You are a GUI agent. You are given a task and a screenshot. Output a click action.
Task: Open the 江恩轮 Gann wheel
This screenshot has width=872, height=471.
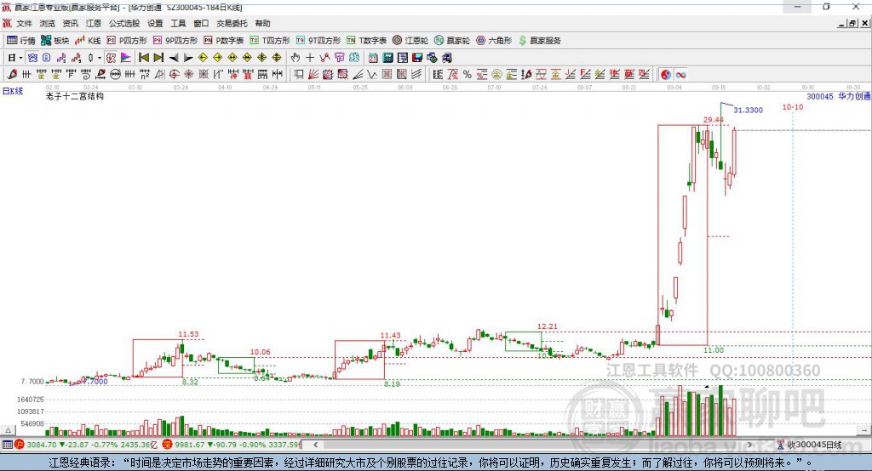410,41
